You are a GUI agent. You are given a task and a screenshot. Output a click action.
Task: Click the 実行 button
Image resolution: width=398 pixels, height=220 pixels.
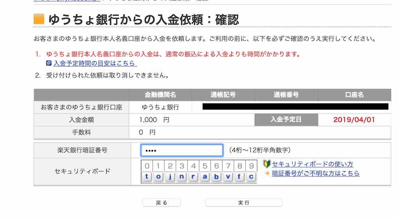coord(244,203)
